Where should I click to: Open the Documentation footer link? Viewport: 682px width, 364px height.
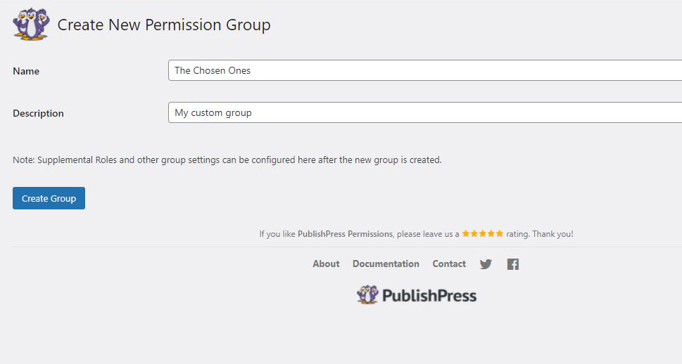click(386, 264)
